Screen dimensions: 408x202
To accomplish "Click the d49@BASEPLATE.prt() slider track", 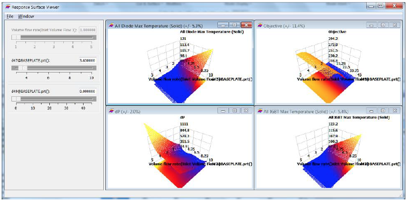I will pos(54,99).
